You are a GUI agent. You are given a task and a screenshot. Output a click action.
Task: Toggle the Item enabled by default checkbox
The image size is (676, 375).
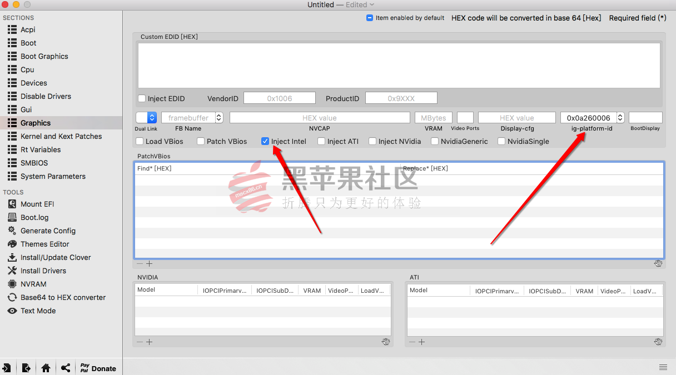click(370, 18)
